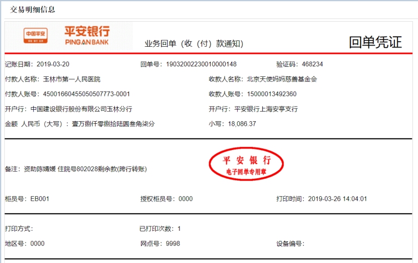Click the 平安银行 PING AN BANK logo

(87, 35)
